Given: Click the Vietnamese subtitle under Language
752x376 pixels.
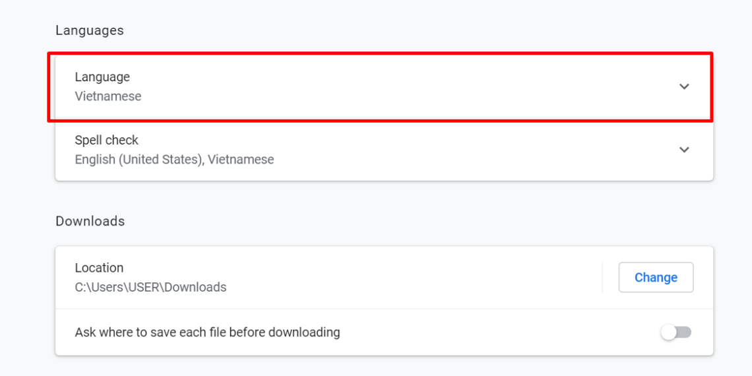Looking at the screenshot, I should pos(108,96).
